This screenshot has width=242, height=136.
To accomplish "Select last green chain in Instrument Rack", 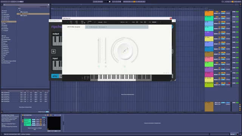I will [x=28, y=125].
